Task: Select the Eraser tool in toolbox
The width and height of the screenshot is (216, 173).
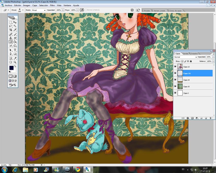Action: click(x=11, y=42)
